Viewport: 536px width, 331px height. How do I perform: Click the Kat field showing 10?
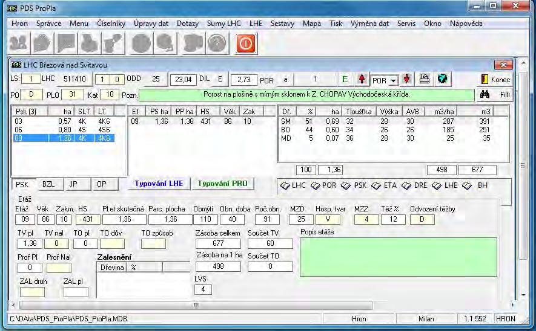[110, 94]
